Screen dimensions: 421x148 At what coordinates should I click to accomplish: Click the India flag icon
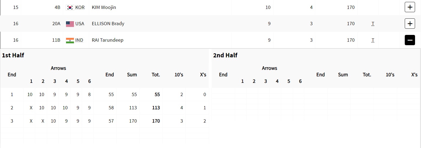click(x=70, y=40)
